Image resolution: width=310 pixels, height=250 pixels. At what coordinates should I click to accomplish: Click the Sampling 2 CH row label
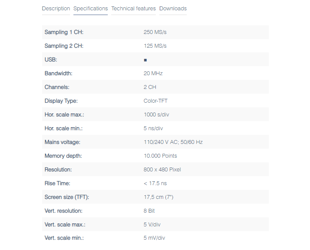click(64, 46)
